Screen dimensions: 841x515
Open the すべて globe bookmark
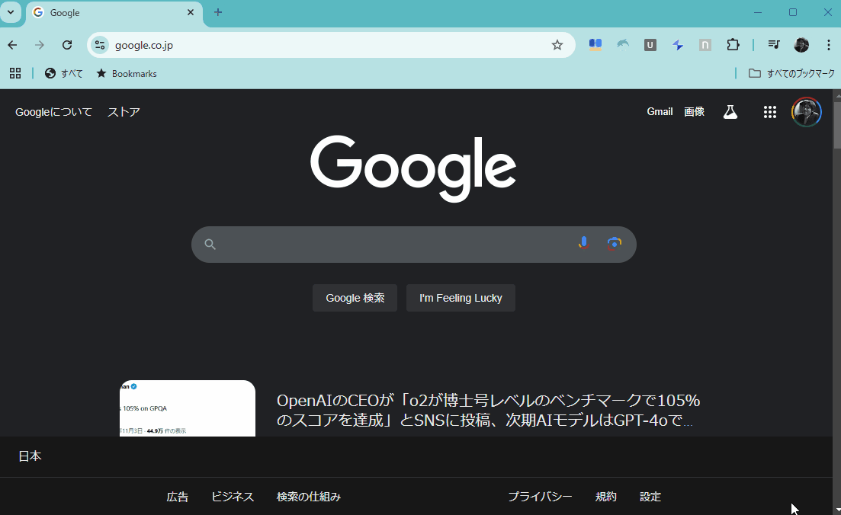[x=64, y=73]
